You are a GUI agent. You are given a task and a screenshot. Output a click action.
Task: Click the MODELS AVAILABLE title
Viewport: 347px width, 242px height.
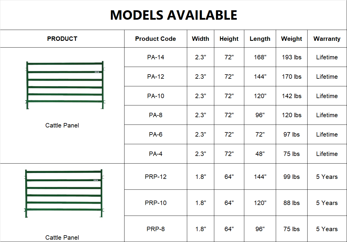[x=174, y=15]
